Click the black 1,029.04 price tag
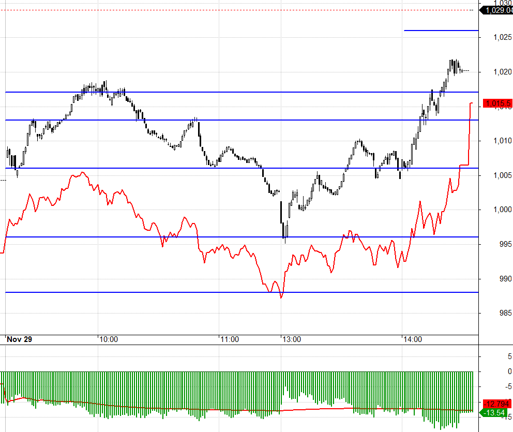The width and height of the screenshot is (513, 432). (x=497, y=10)
